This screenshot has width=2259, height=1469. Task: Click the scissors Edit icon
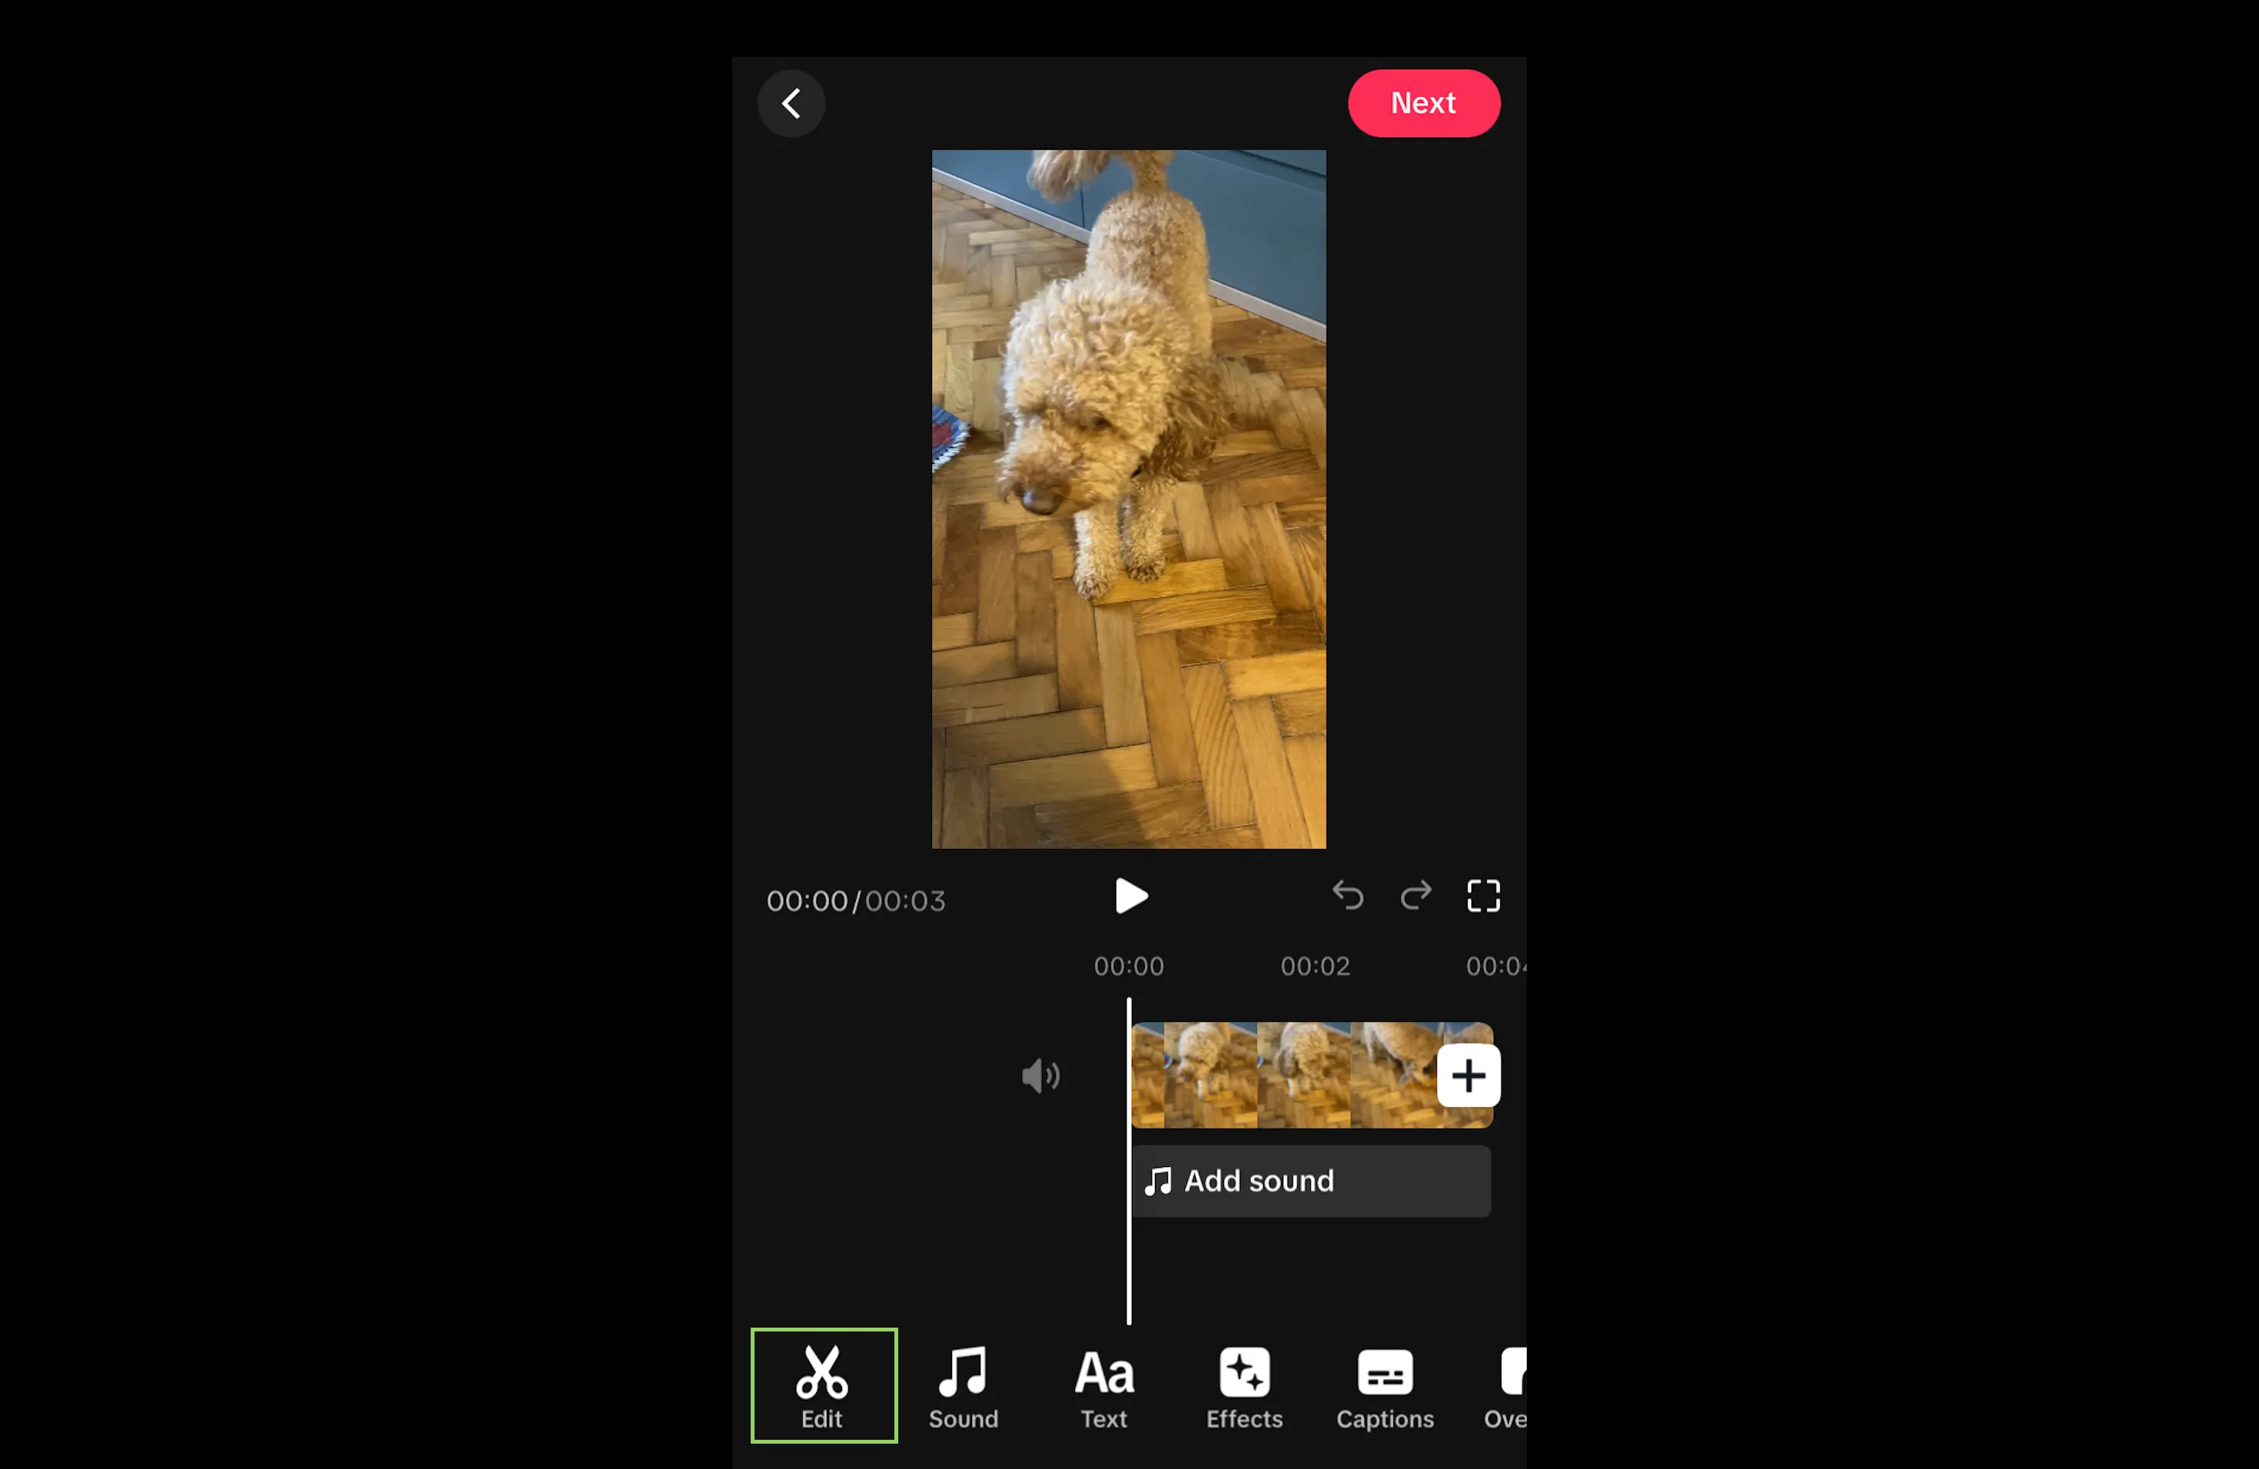point(820,1384)
